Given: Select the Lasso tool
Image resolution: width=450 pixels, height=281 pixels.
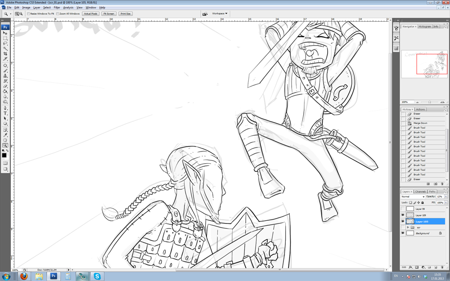Looking at the screenshot, I should click(5, 43).
